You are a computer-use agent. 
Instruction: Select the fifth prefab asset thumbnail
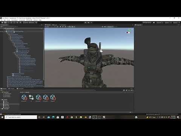pos(52,97)
